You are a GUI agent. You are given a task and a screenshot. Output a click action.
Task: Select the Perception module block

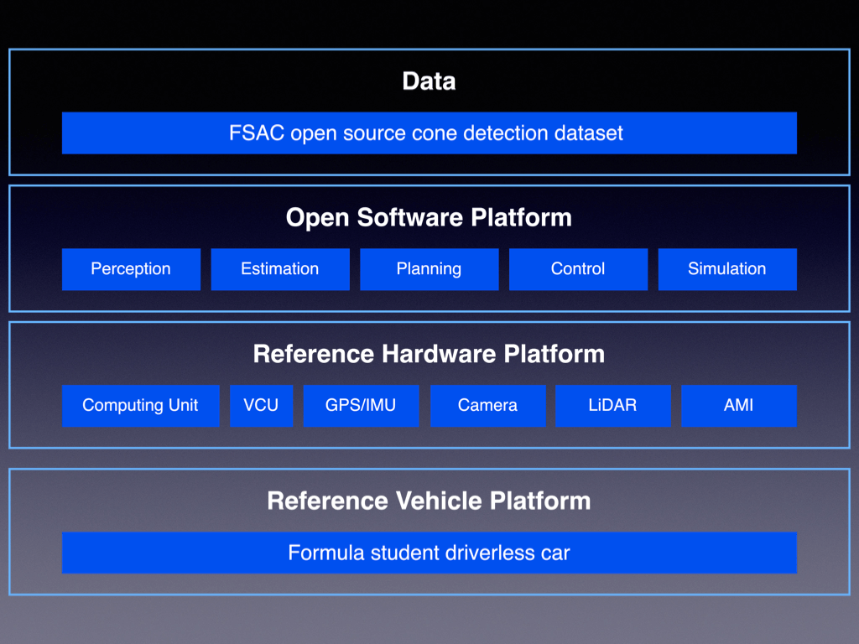pyautogui.click(x=131, y=269)
